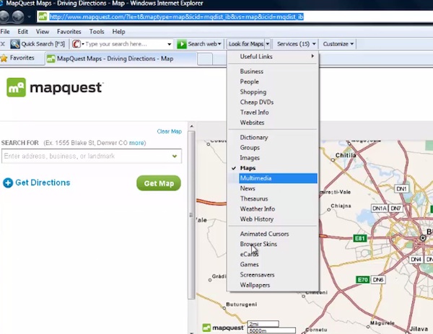
Task: Click the MapQuest watermark logo on map
Action: click(223, 328)
